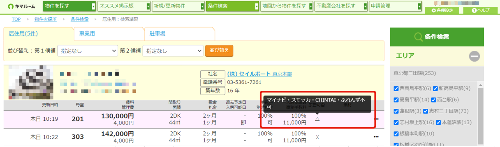Collapse the エリア section
This screenshot has width=500, height=147.
point(474,56)
